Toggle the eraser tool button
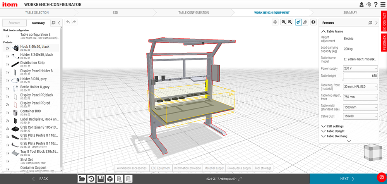The width and height of the screenshot is (387, 184). (x=305, y=22)
